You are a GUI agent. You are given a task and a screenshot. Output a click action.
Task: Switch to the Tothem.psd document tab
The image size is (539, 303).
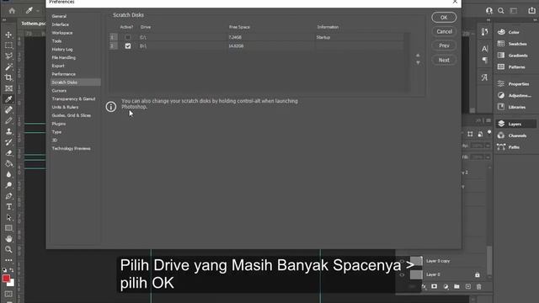33,24
